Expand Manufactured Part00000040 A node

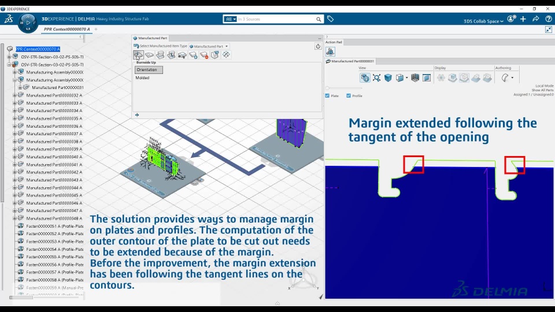[x=15, y=157]
